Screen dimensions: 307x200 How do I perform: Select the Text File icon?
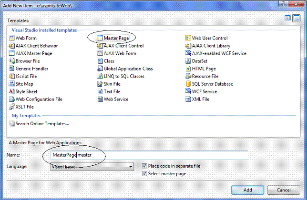[100, 91]
